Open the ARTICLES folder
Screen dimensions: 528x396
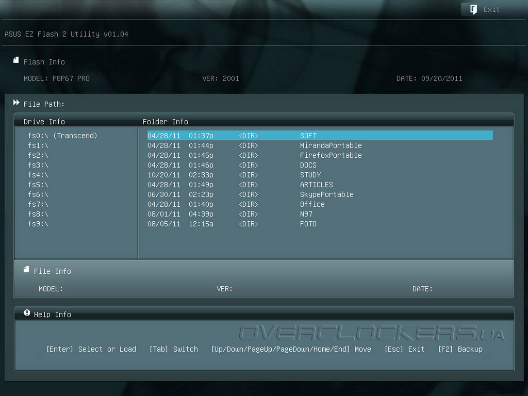click(x=320, y=185)
